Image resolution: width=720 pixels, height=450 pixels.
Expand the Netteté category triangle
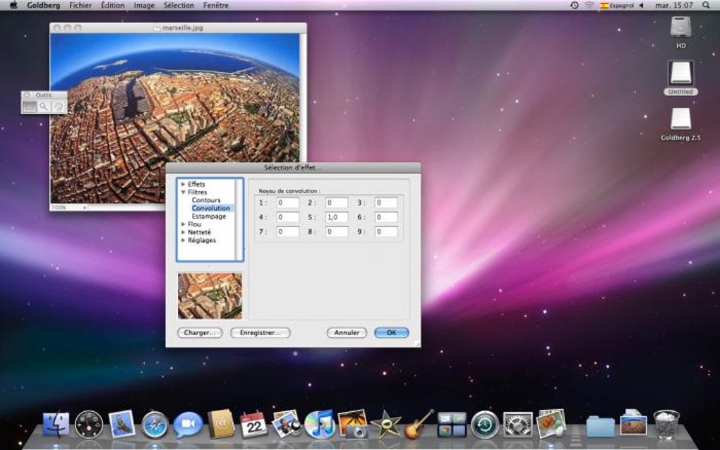184,232
